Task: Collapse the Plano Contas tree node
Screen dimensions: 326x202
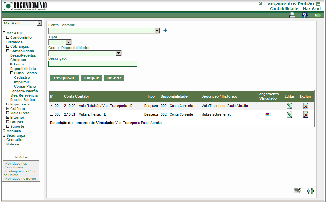Action: (12, 73)
